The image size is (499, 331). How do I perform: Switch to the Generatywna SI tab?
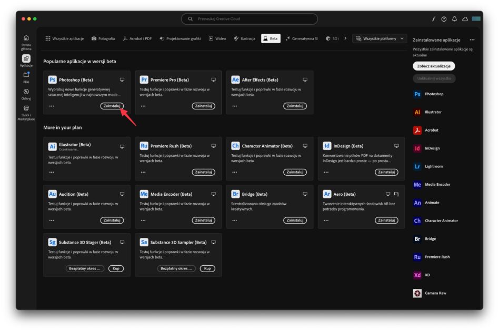click(x=302, y=38)
